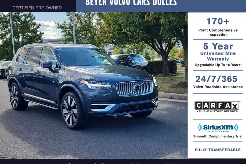Click the front door handle of the SUV
The width and height of the screenshot is (246, 164).
coord(37,73)
